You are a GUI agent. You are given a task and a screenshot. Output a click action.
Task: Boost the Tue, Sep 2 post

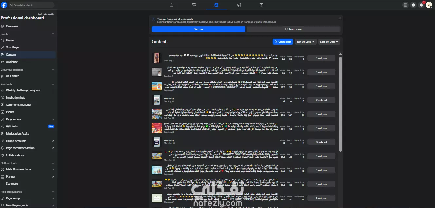tap(321, 72)
